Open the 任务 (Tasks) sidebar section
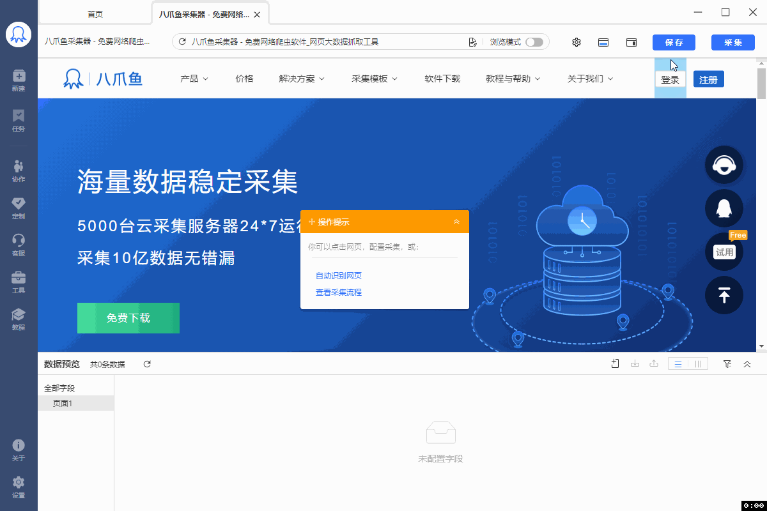Screen dimensions: 767x511 (19, 120)
